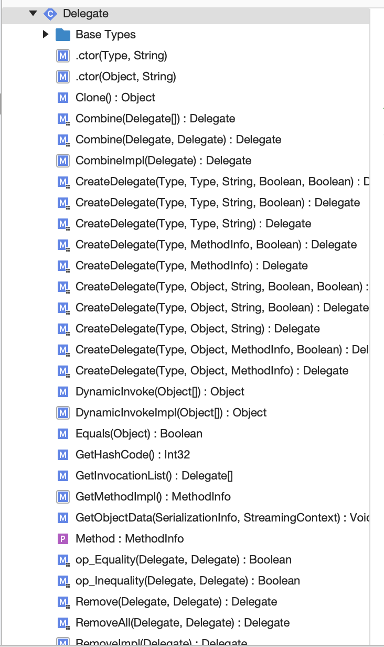Click the Base Types folder icon
The width and height of the screenshot is (384, 647).
(63, 35)
